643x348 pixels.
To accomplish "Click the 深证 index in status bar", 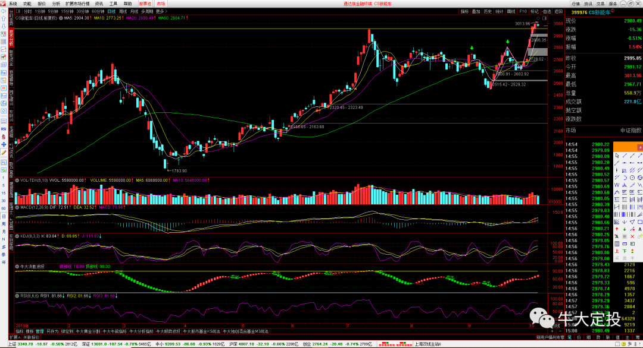I will pyautogui.click(x=117, y=344).
